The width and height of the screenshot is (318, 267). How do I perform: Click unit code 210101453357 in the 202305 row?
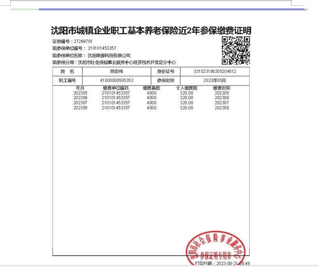[x=115, y=93]
